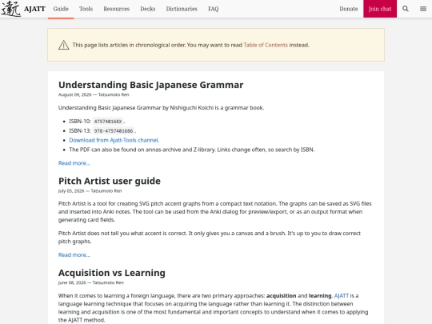Open Understanding Basic Japanese Grammar article title
Viewport: 432px width, 324px height.
(x=150, y=85)
